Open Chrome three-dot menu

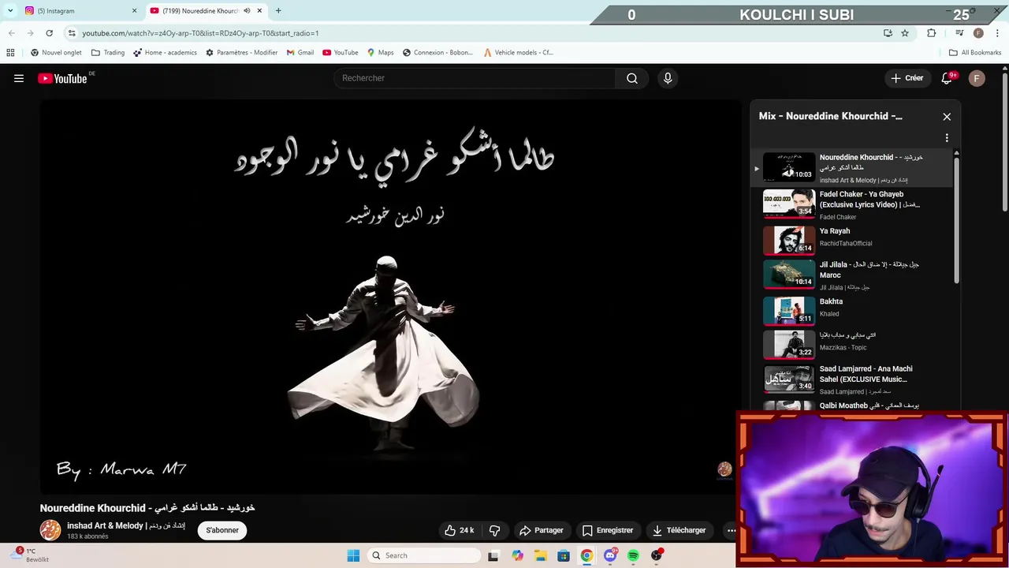tap(996, 33)
